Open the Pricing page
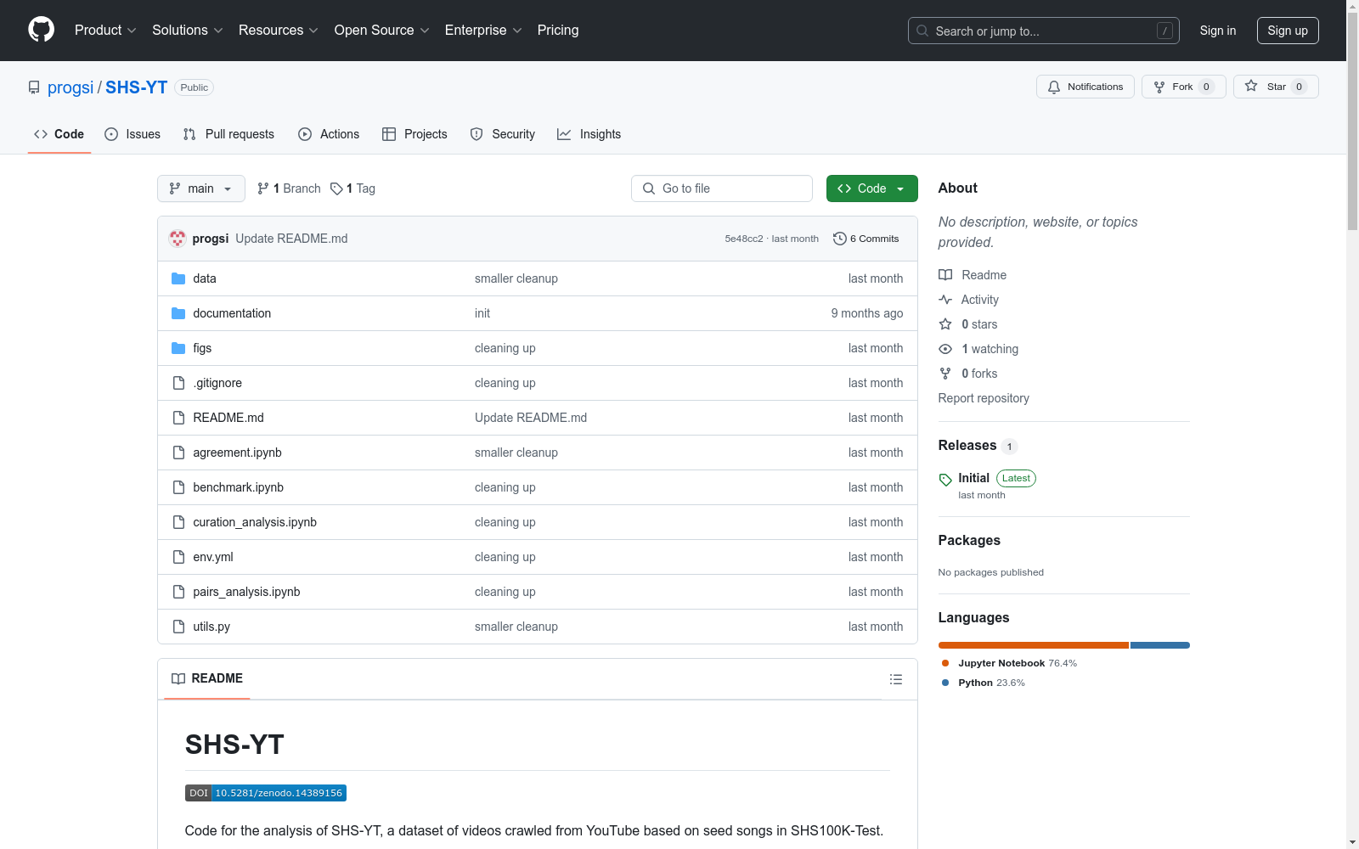This screenshot has width=1359, height=849. [x=558, y=30]
